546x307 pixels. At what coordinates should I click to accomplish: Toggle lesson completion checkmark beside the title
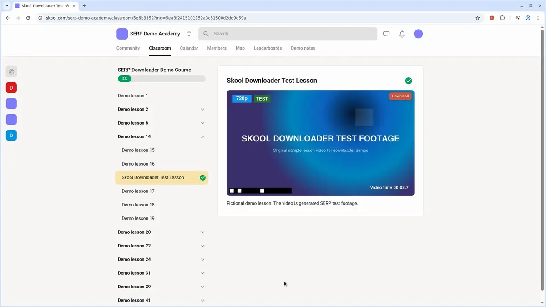[x=409, y=81]
